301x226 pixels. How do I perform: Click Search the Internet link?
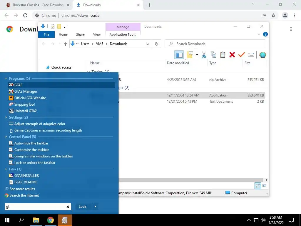24,195
